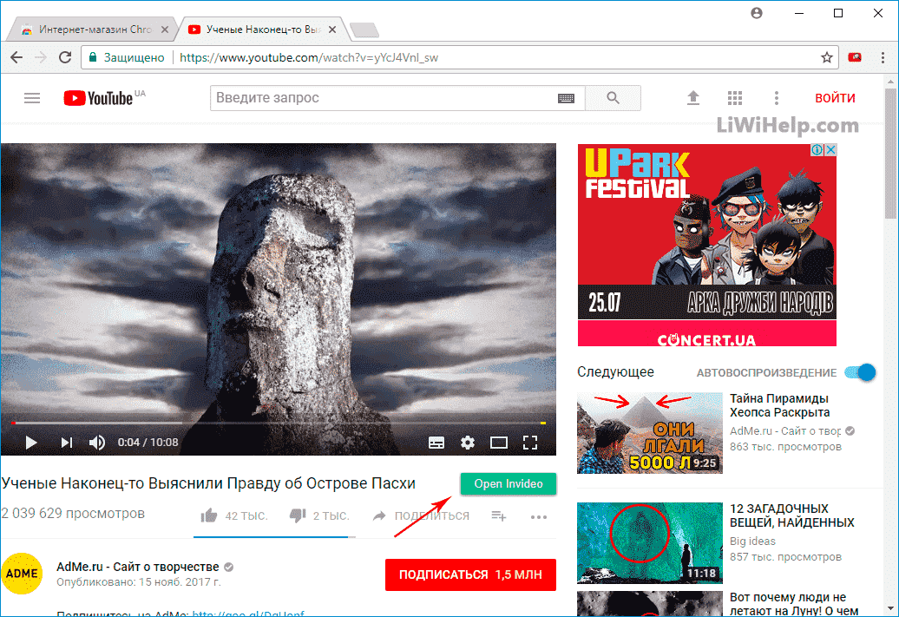Click the Open Invideo button

click(509, 484)
